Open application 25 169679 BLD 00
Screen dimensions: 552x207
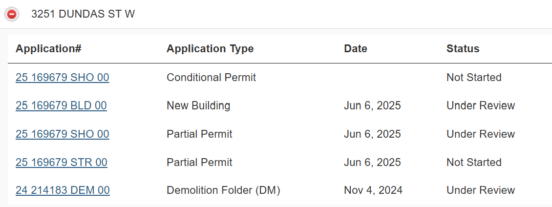[61, 106]
